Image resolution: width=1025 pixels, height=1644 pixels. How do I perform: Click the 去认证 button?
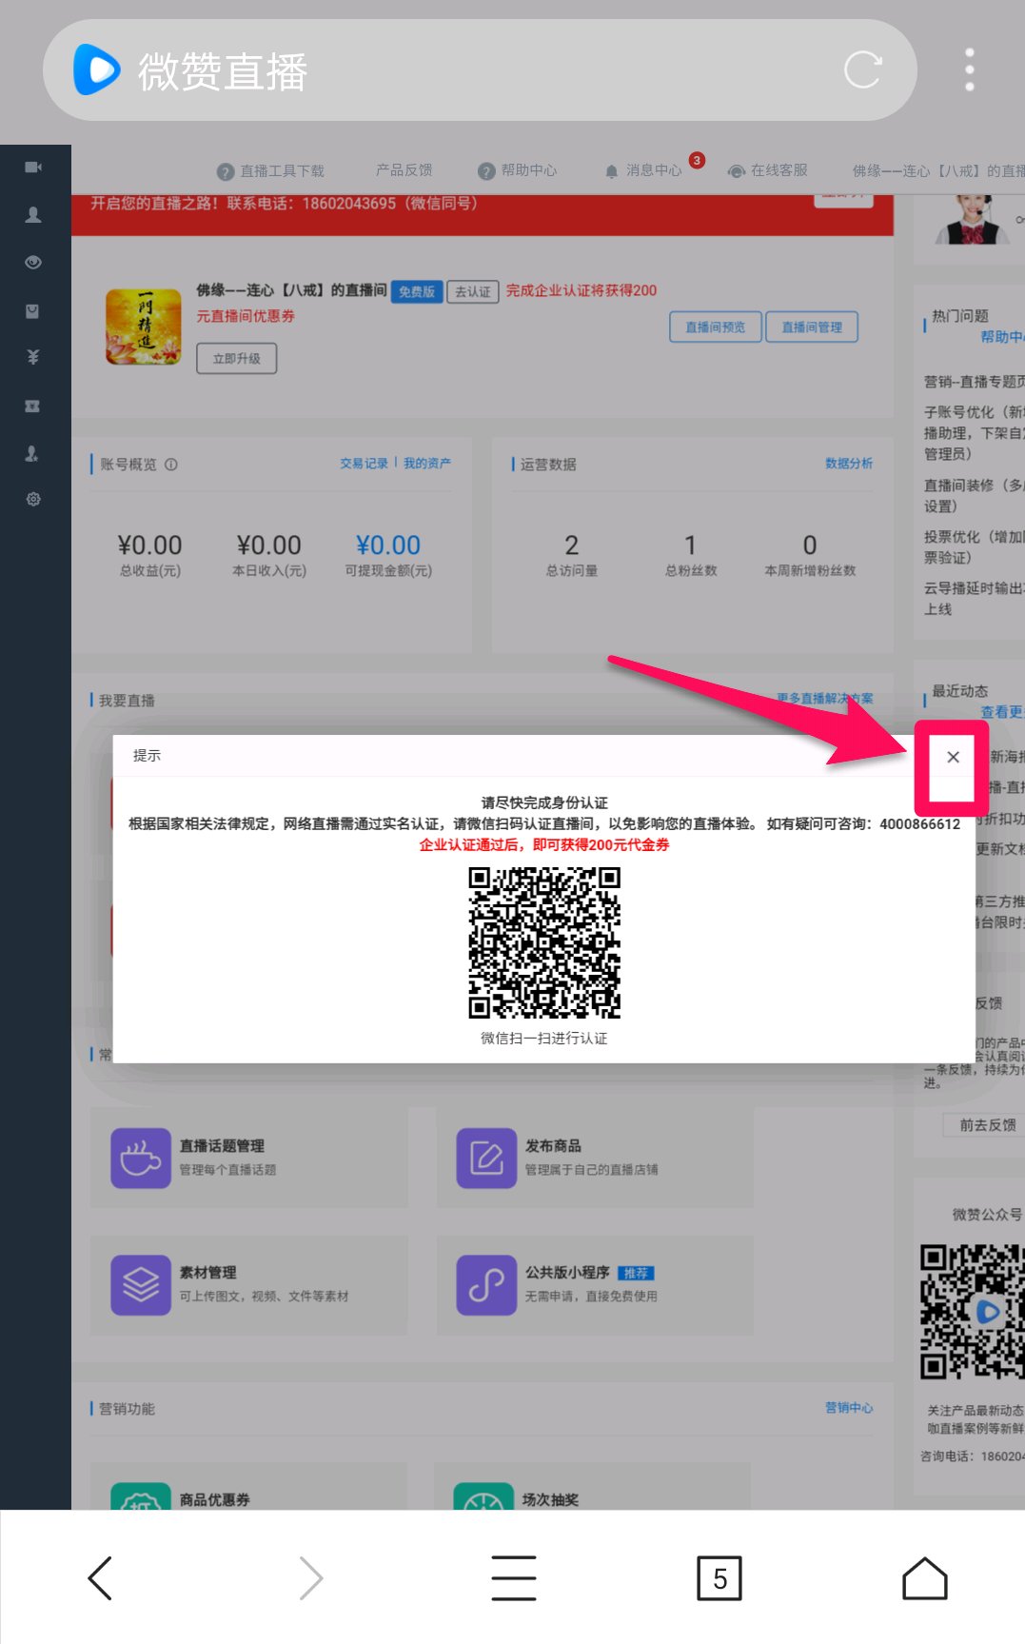[473, 291]
